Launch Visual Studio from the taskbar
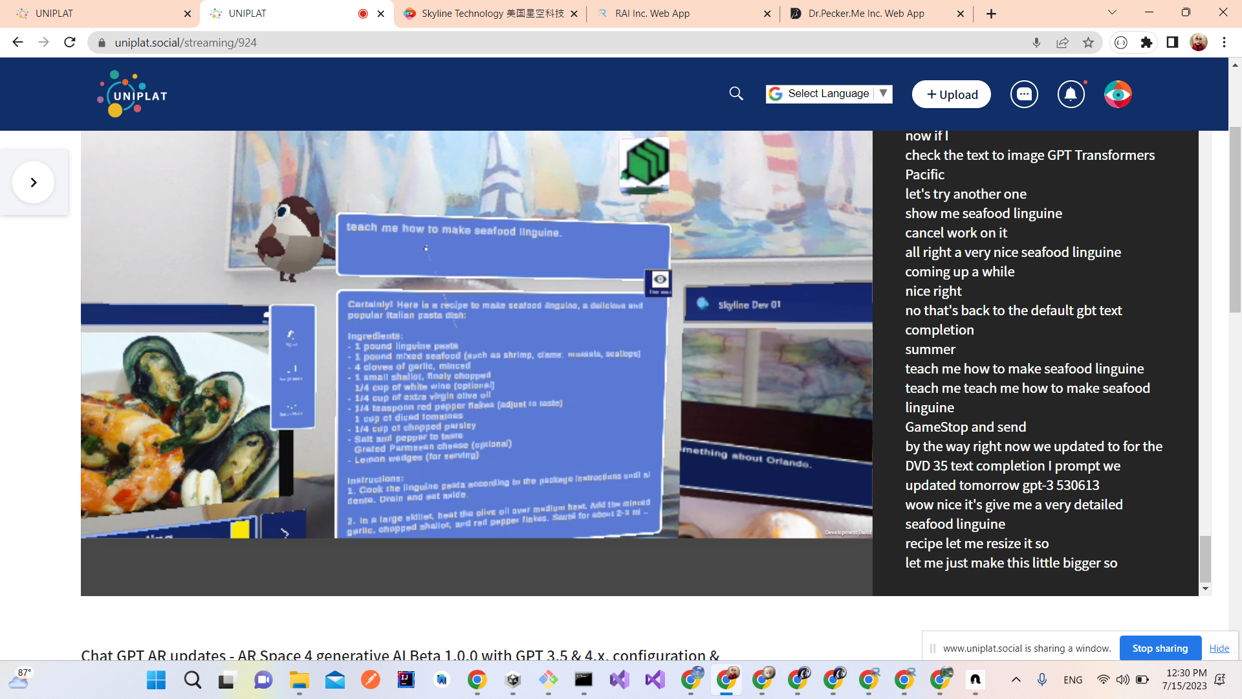 pyautogui.click(x=655, y=680)
